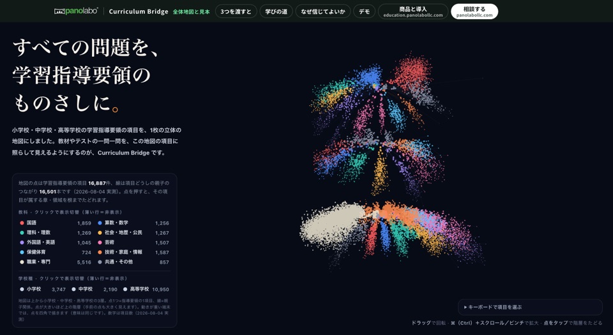Viewport: 613px width, 335px height.
Task: Toggle 小学校 school type display
Action: click(x=43, y=289)
